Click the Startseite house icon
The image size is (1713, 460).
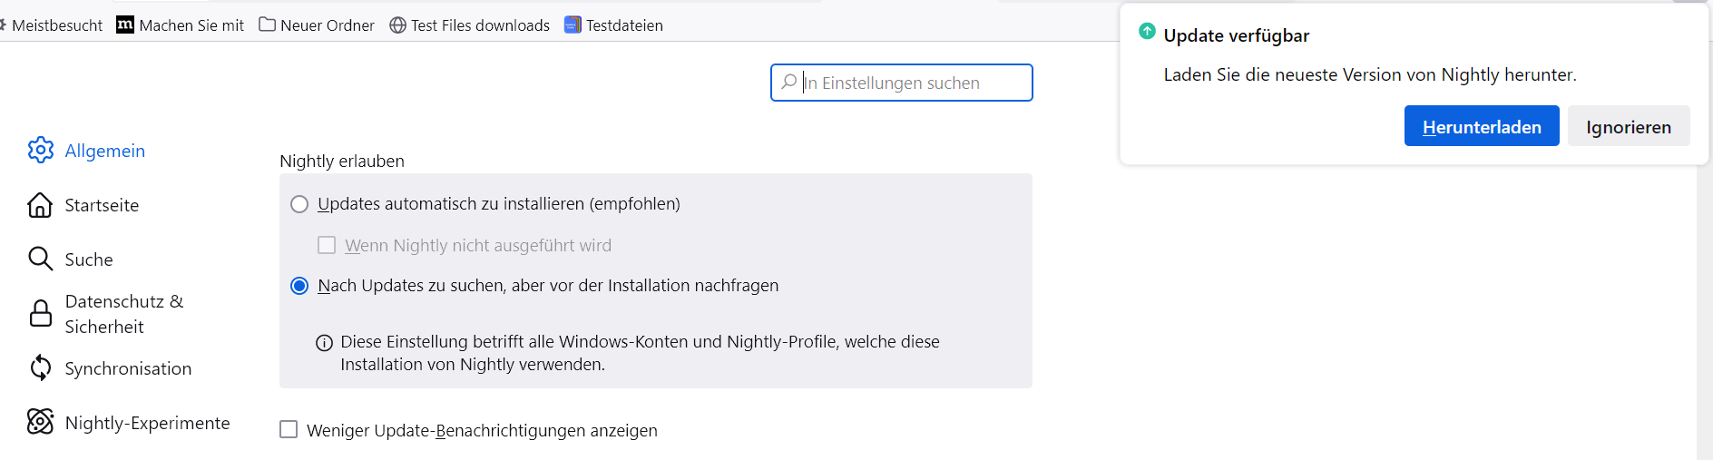(40, 205)
